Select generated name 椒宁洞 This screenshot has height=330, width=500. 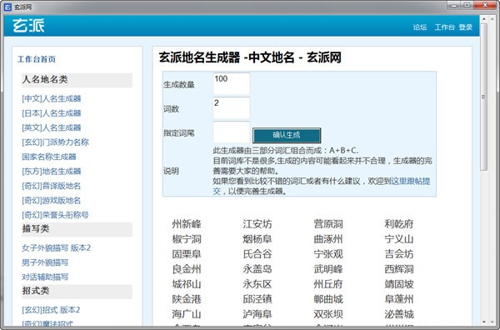[x=187, y=239]
